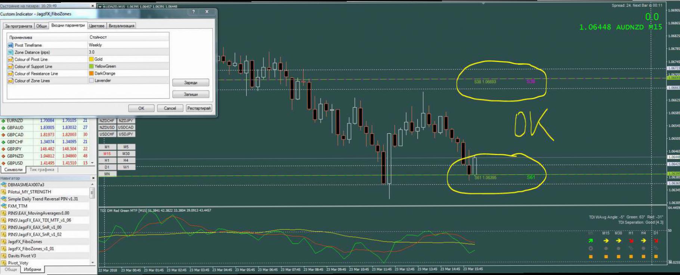This screenshot has height=275, width=680.
Task: Click the FXM_TTM expert icon in Navigator
Action: 4,206
